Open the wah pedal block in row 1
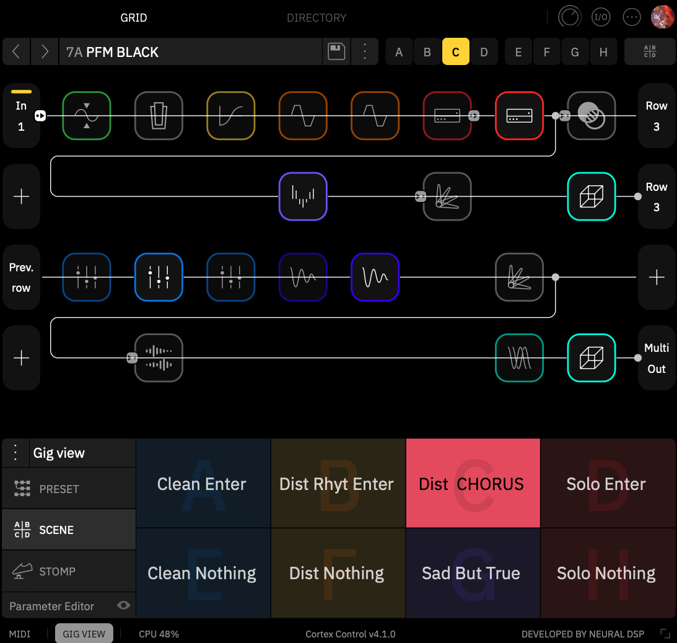The image size is (677, 643). pos(159,116)
